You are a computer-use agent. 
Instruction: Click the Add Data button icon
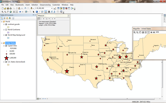32,8
